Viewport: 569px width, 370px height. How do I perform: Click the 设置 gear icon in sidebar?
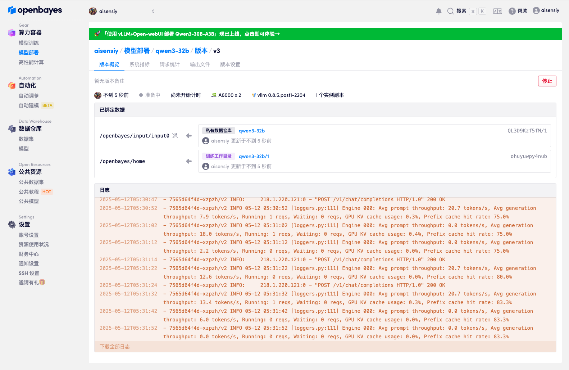point(12,225)
